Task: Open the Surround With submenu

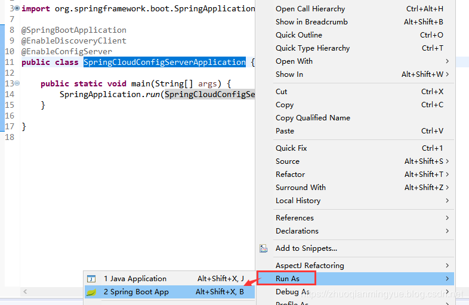Action: [x=356, y=188]
